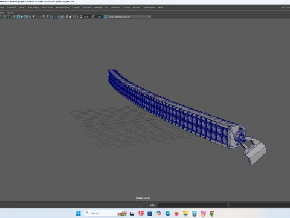Toggle the view transform icon
This screenshot has width=290, height=218.
[x=105, y=16]
